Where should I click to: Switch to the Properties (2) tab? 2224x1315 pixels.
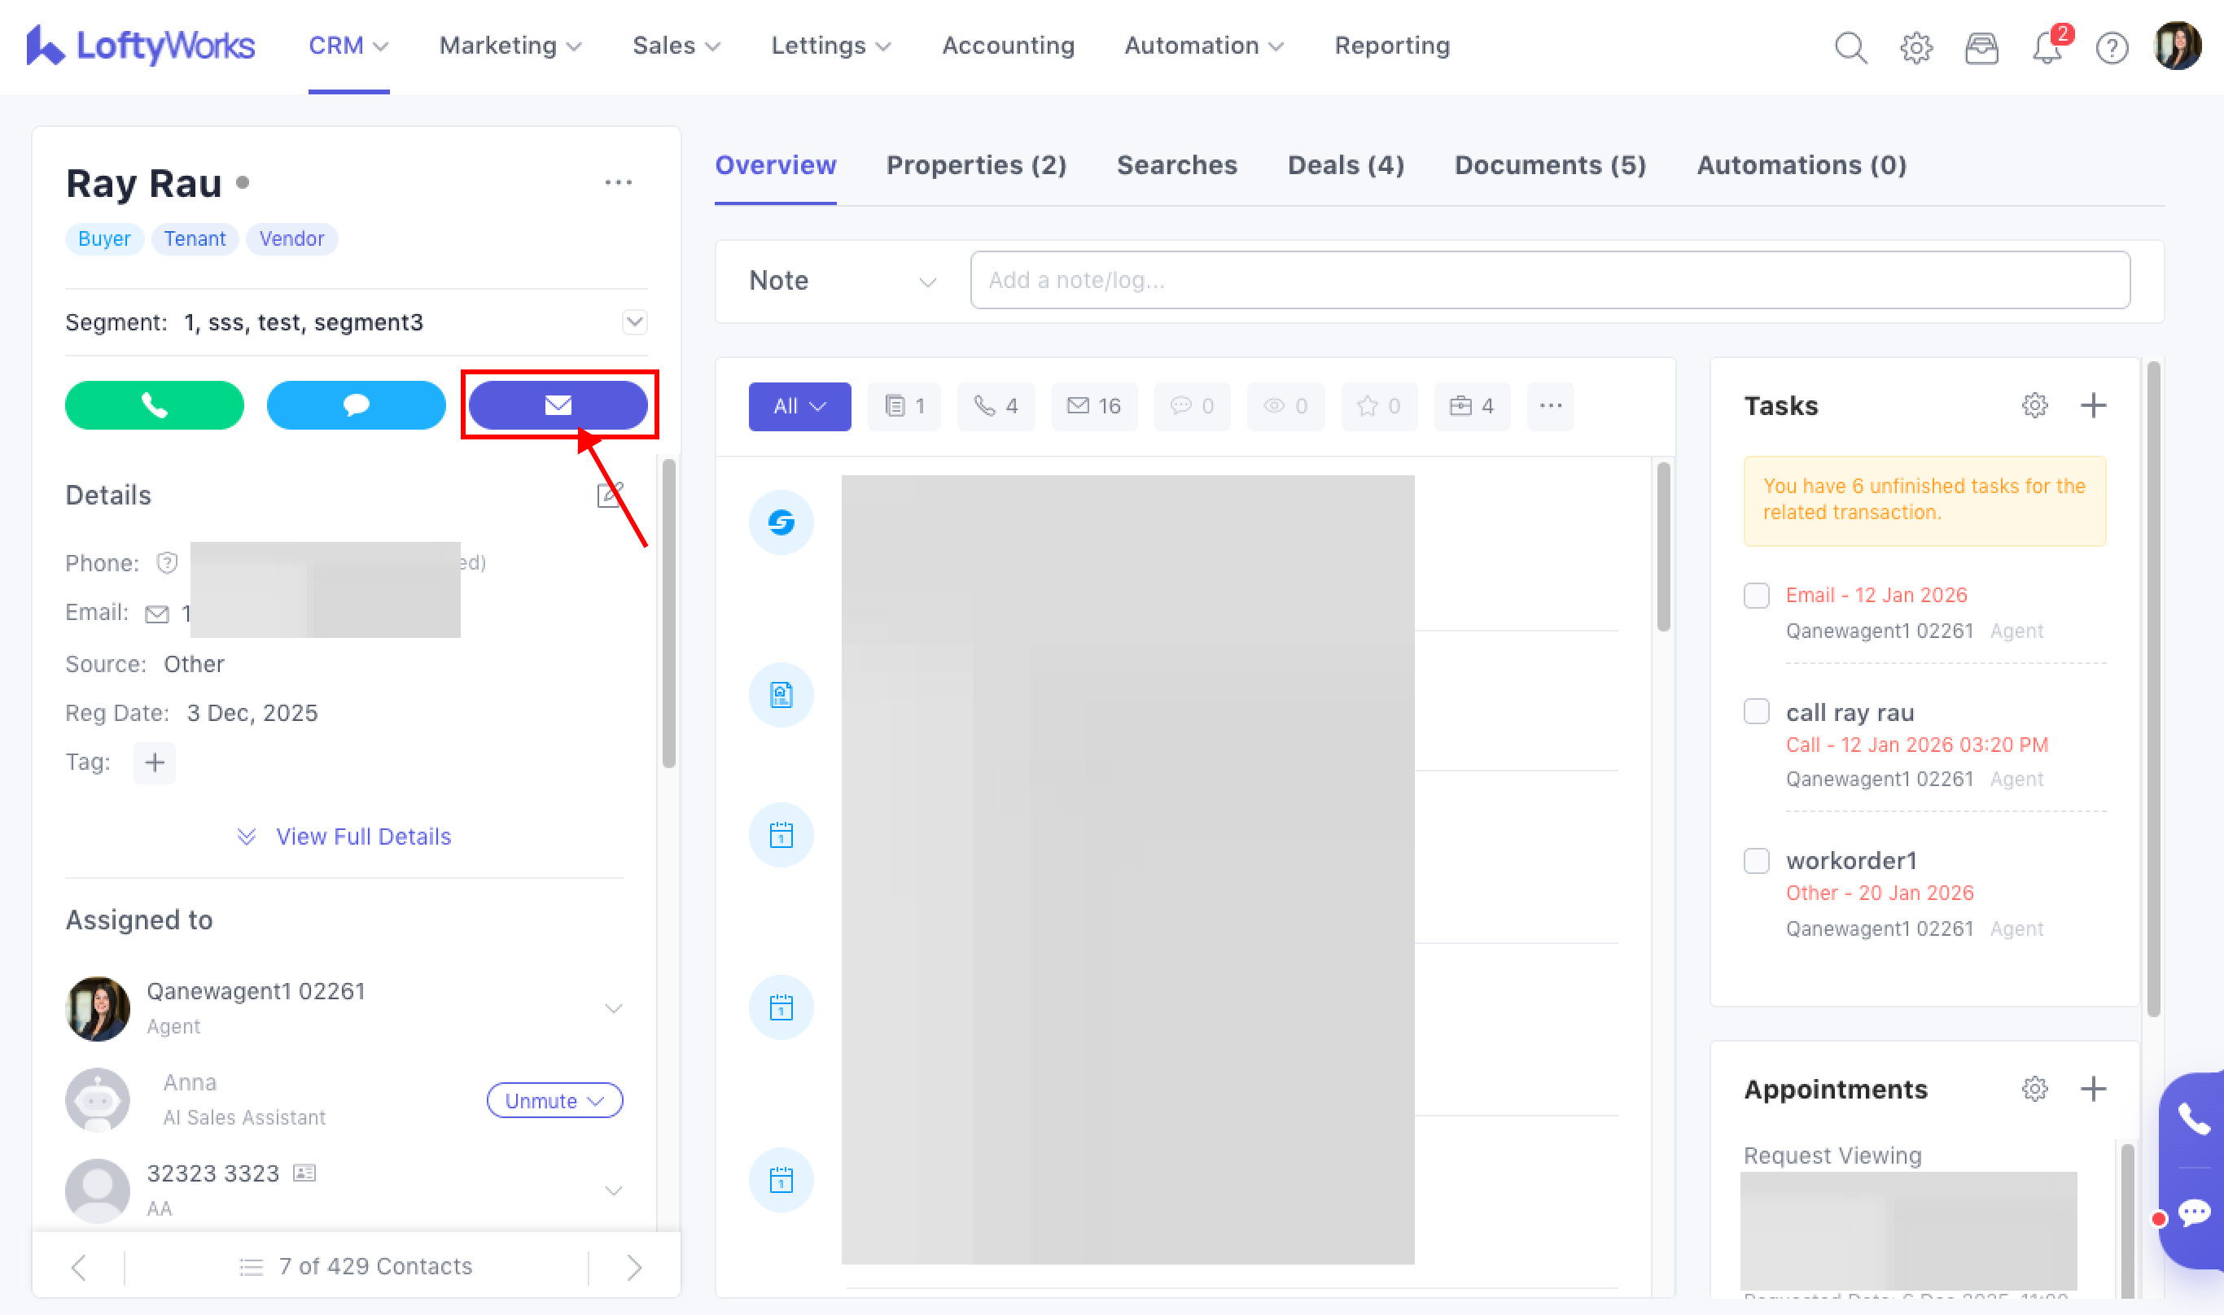pyautogui.click(x=976, y=166)
